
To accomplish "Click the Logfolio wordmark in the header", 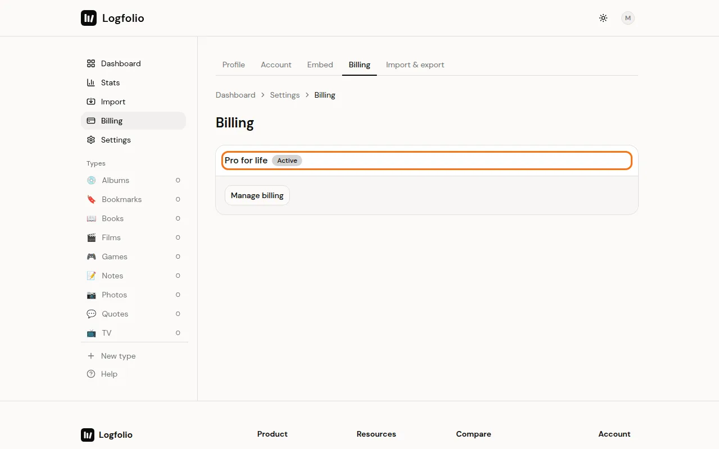I will 123,18.
